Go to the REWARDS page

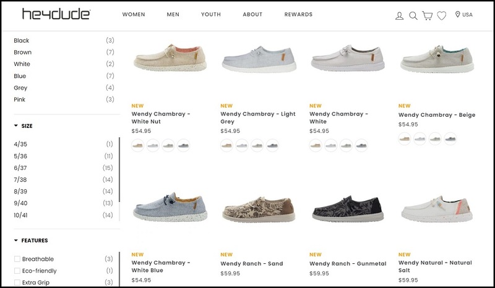[x=298, y=14]
